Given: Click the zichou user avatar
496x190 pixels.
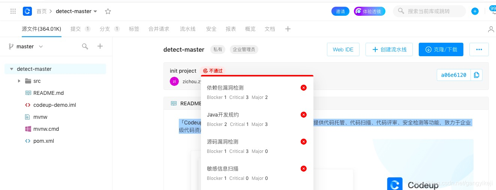Looking at the screenshot, I should pos(174,81).
